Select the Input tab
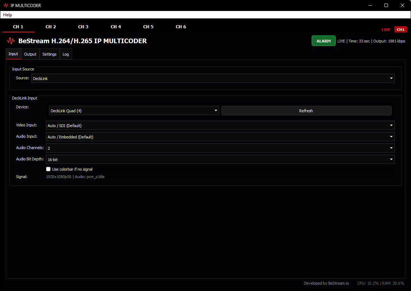411x291 pixels. 13,54
